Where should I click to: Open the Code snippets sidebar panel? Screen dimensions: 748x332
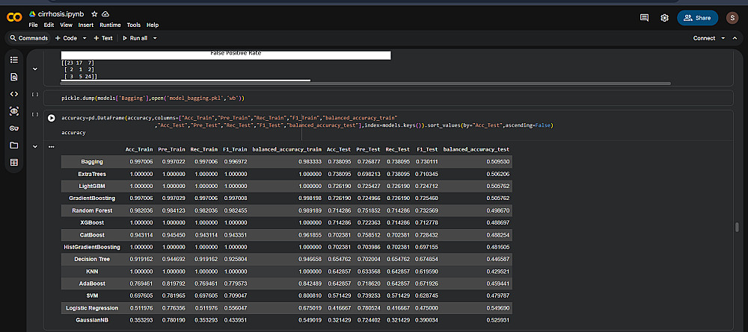[x=13, y=93]
